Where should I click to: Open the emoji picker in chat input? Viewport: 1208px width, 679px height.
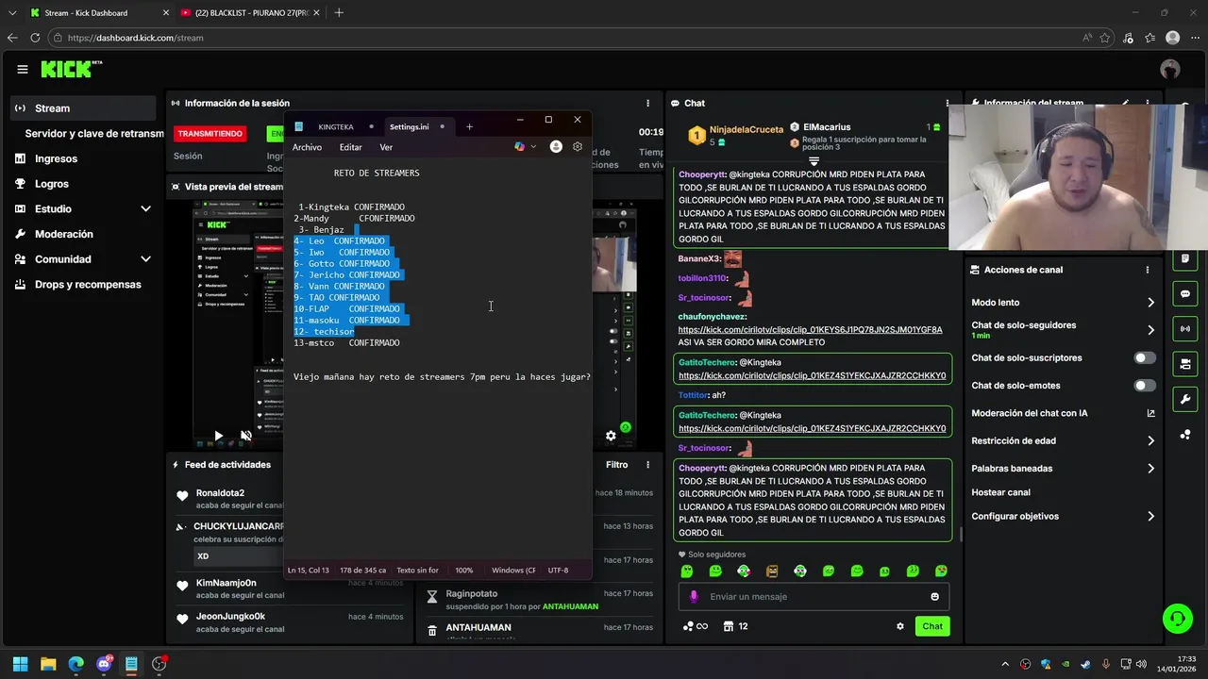coord(935,596)
